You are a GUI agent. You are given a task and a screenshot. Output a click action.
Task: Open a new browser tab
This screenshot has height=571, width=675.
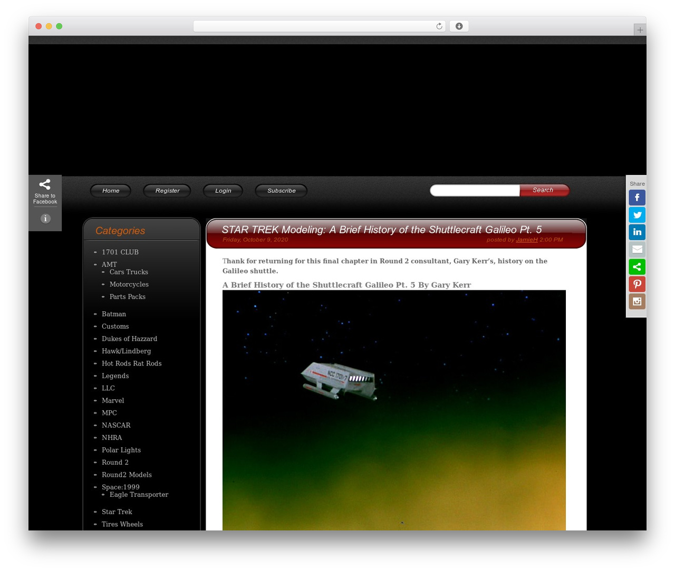coord(640,30)
